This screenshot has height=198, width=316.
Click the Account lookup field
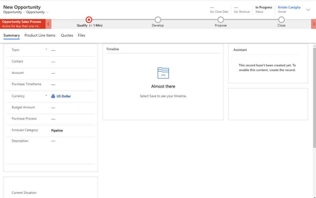point(73,73)
